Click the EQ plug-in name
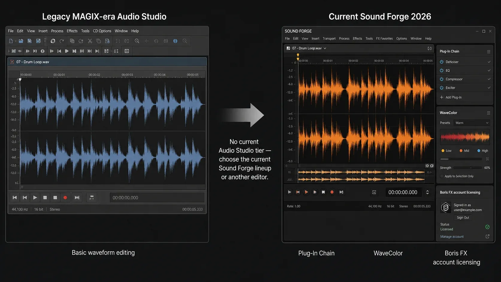501x282 pixels. pyautogui.click(x=448, y=70)
